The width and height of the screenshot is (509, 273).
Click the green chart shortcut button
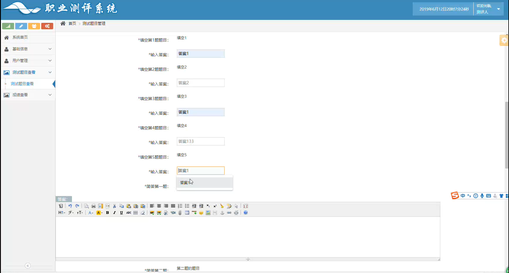(8, 26)
